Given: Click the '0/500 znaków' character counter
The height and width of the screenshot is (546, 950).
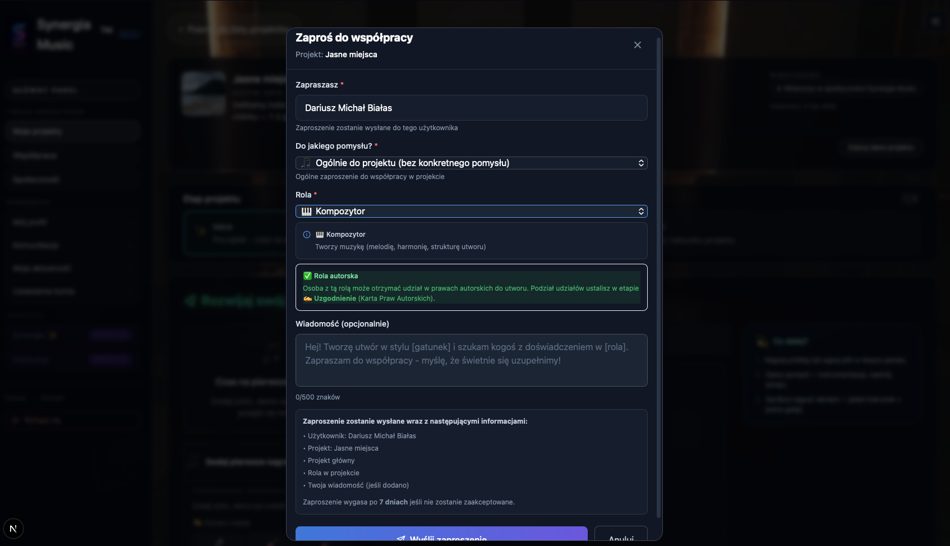Looking at the screenshot, I should pos(317,397).
